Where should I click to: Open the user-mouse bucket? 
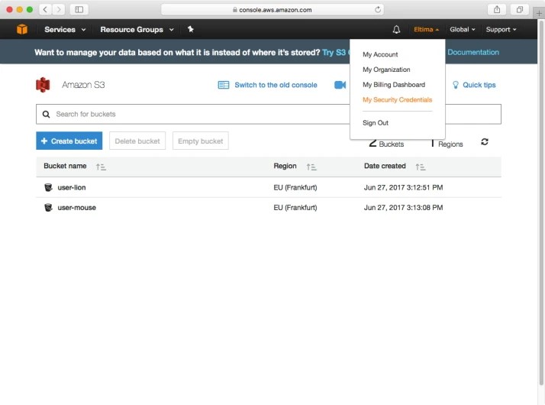click(x=77, y=208)
